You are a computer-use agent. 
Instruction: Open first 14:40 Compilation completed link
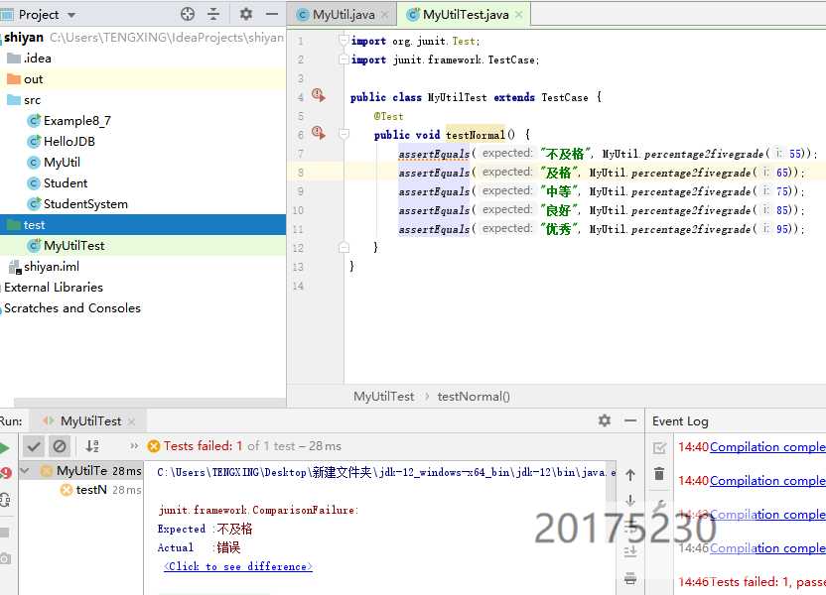point(767,447)
